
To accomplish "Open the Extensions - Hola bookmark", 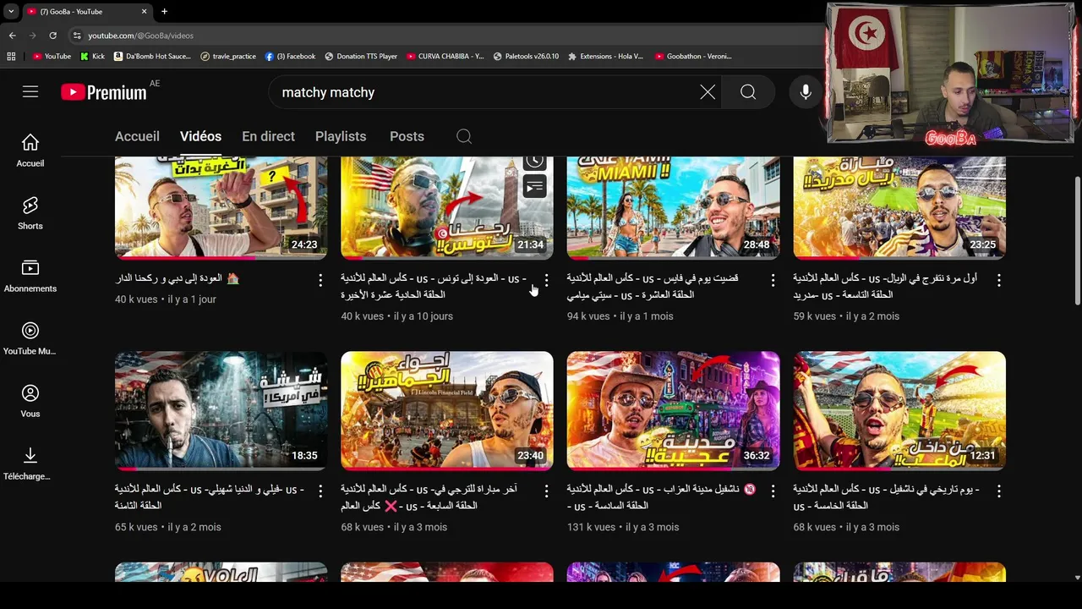I will coord(605,57).
